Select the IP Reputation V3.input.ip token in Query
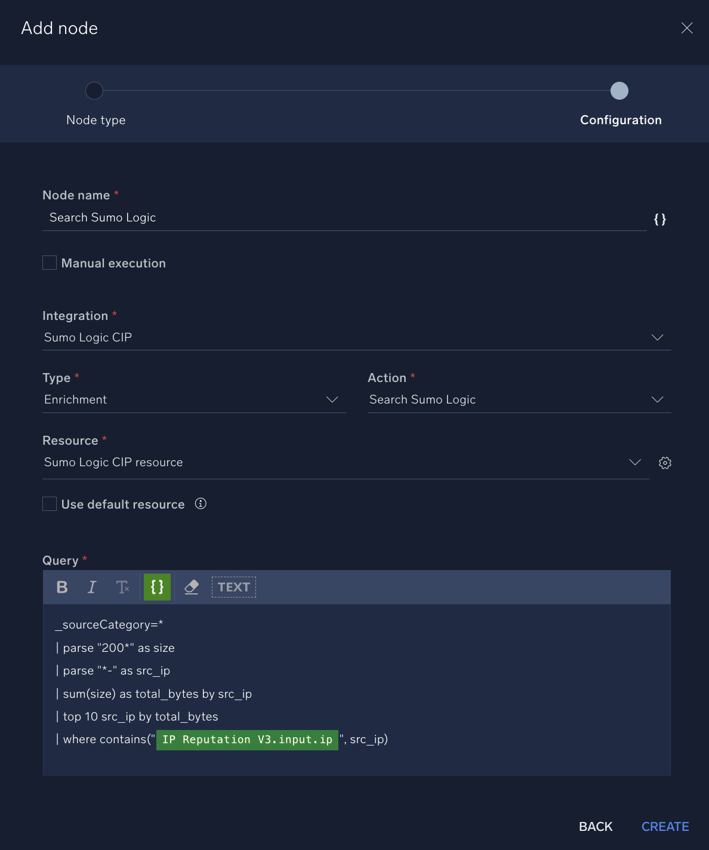This screenshot has height=850, width=709. pos(246,740)
